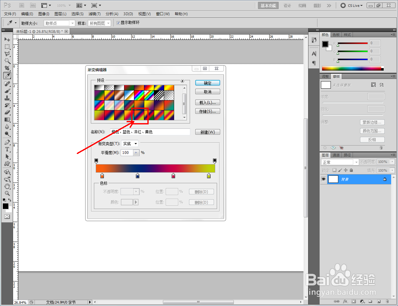This screenshot has height=306, width=398.
Task: Select the Eraser tool
Action: coord(7,112)
